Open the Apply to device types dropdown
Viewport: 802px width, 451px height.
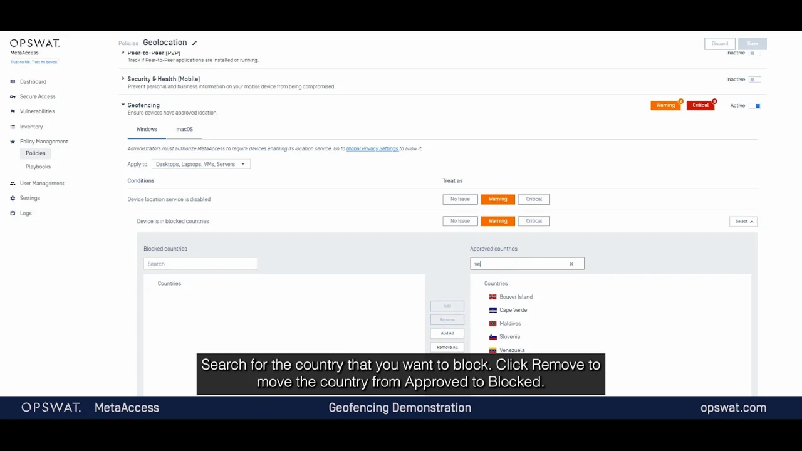(200, 164)
